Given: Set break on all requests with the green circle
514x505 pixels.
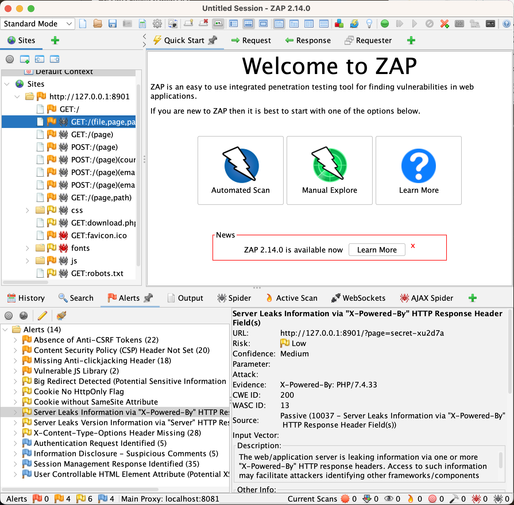Looking at the screenshot, I should (385, 24).
